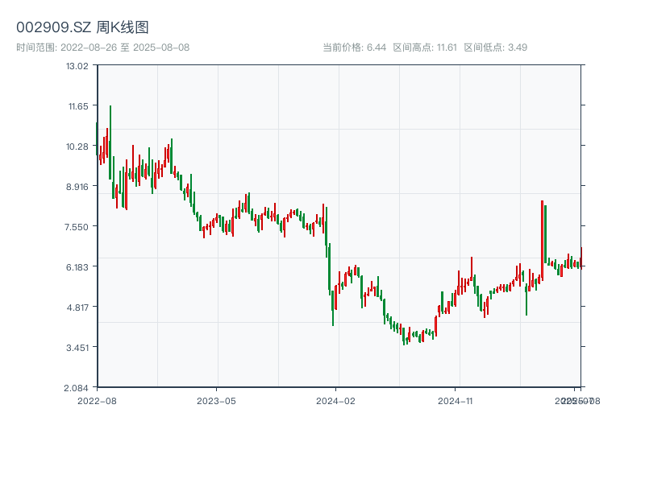645x483 pixels.
Task: Click the 当前价格 6.44 label
Action: pos(354,47)
